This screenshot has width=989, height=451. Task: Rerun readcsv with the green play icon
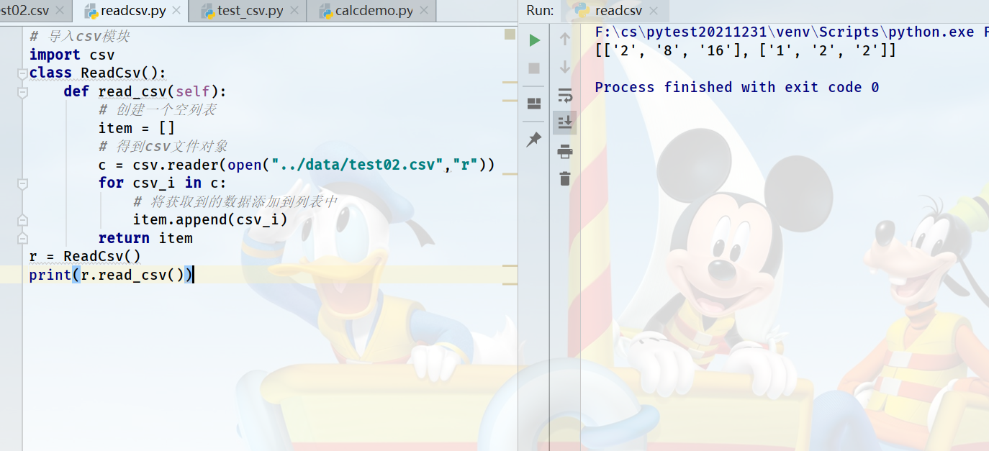coord(534,40)
